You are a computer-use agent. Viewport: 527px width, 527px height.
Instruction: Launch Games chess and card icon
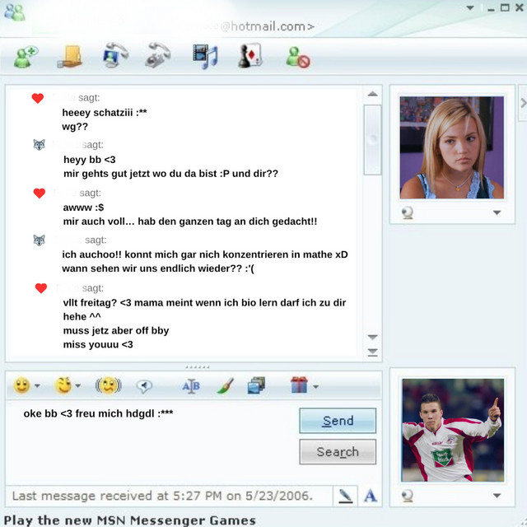(x=250, y=56)
